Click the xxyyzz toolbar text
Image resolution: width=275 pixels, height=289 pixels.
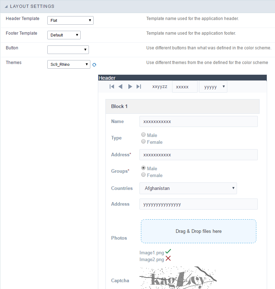(160, 87)
